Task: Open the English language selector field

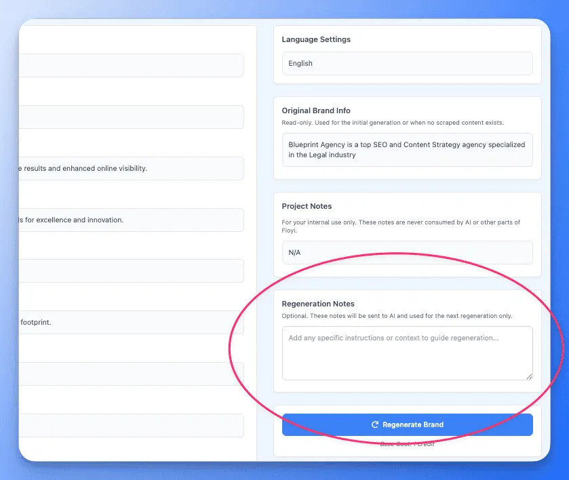Action: click(407, 63)
